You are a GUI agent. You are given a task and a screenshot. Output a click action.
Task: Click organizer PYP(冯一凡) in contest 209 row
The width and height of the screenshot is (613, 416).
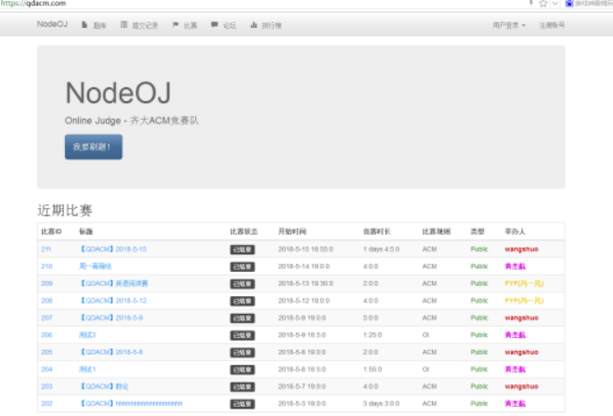point(523,283)
